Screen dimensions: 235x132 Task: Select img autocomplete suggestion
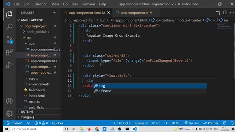pos(150,86)
